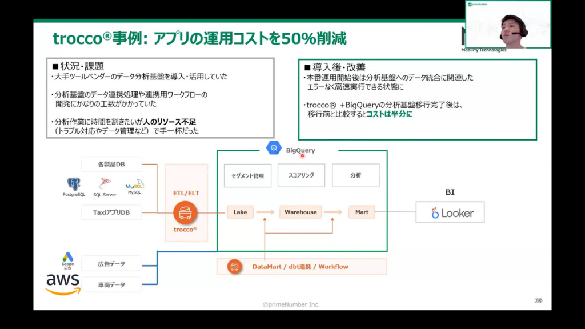Screen dimensions: 585x329
Task: Click the Warehouse stage box
Action: coord(300,212)
